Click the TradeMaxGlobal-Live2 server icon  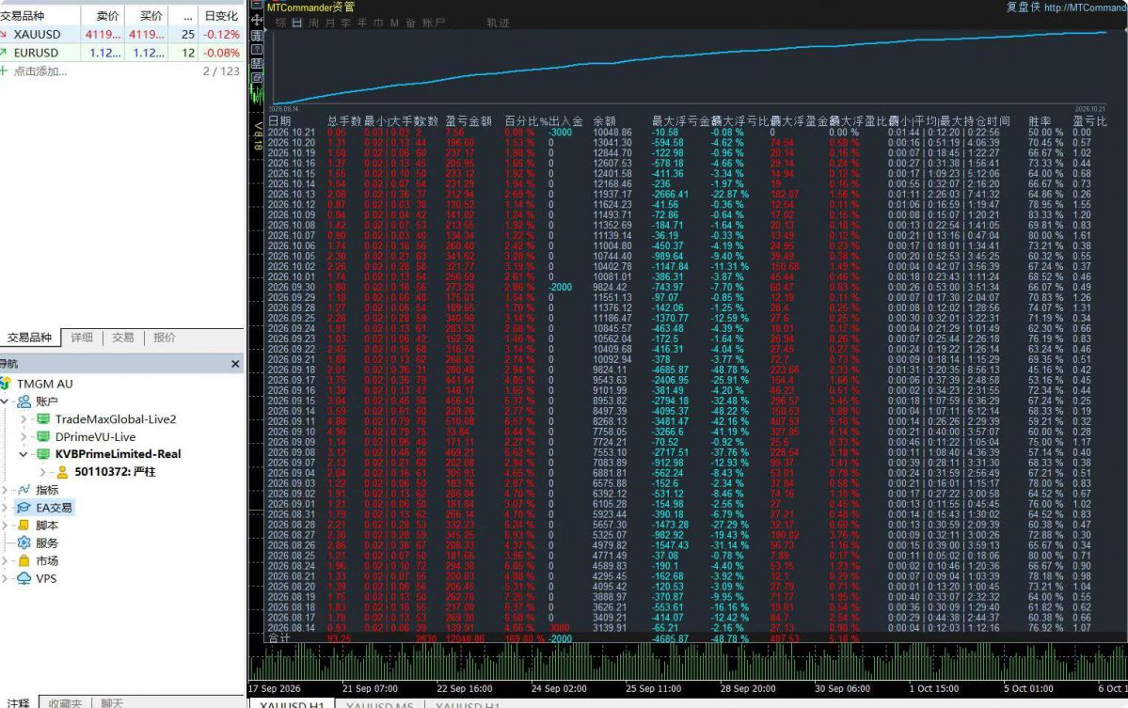(43, 419)
